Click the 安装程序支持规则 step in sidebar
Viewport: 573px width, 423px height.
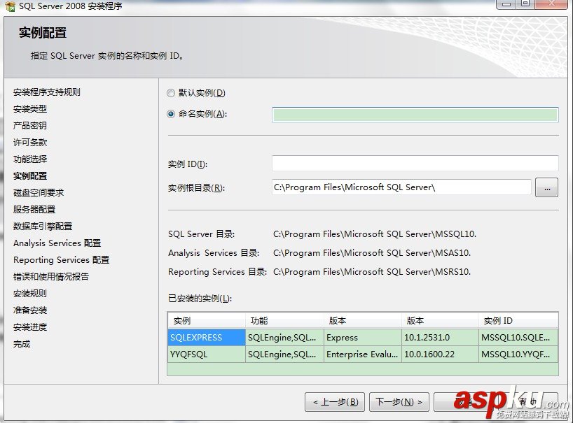[47, 92]
